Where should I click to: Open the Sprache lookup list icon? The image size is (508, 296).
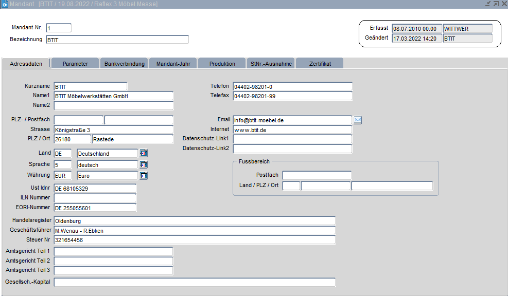(x=144, y=164)
